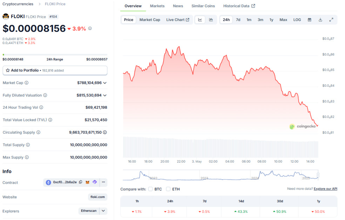Select the 1y chart timeframe

point(271,20)
